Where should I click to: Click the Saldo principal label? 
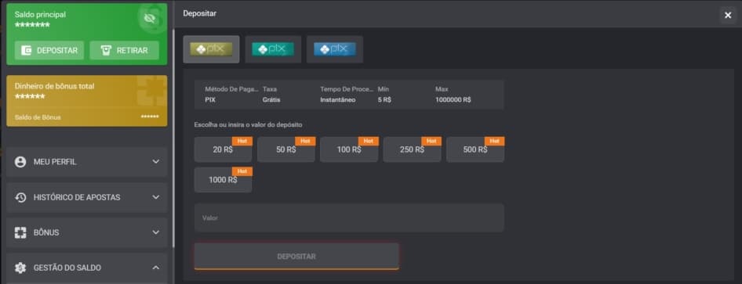40,15
